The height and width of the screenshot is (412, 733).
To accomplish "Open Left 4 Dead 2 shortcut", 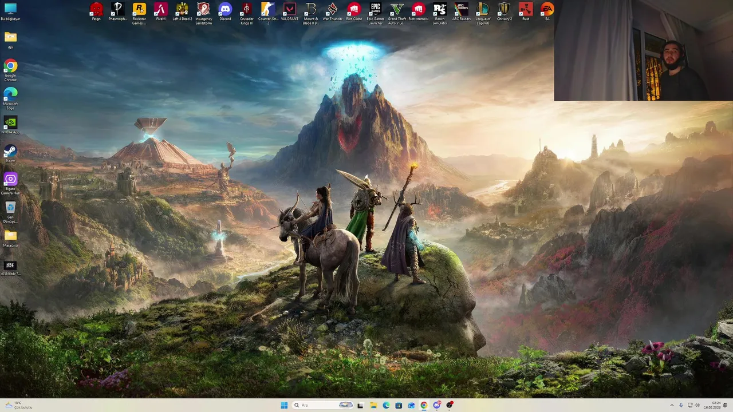I will pyautogui.click(x=182, y=12).
